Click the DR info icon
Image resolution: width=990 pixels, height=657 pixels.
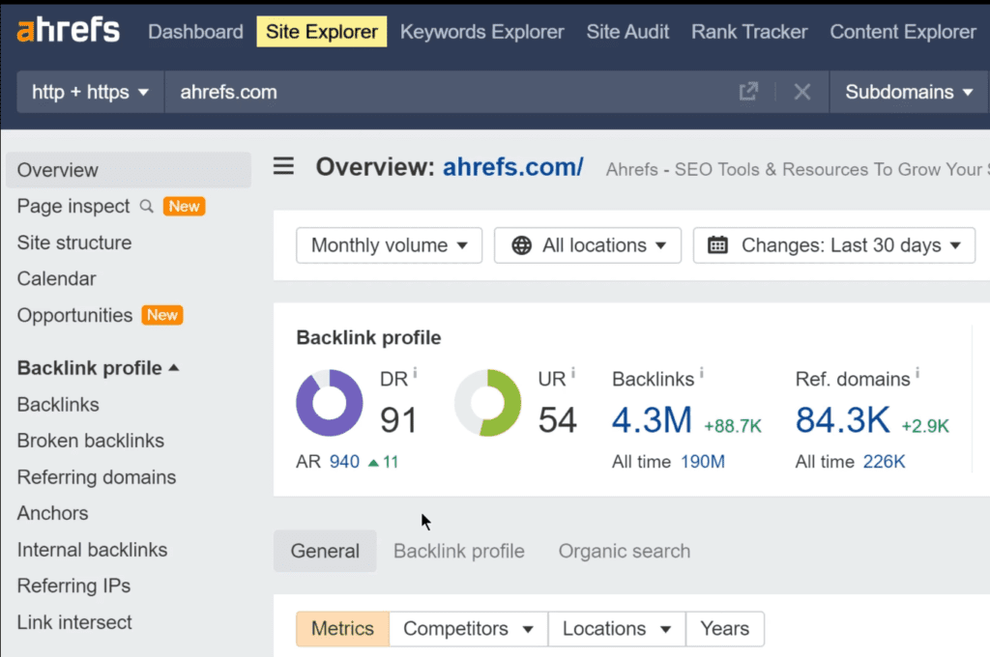[x=415, y=372]
